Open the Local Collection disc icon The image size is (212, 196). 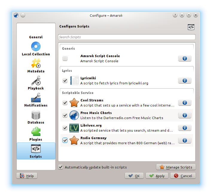[x=36, y=46]
